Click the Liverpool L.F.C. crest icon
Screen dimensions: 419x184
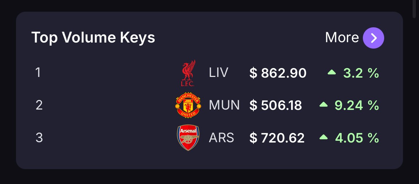point(188,73)
